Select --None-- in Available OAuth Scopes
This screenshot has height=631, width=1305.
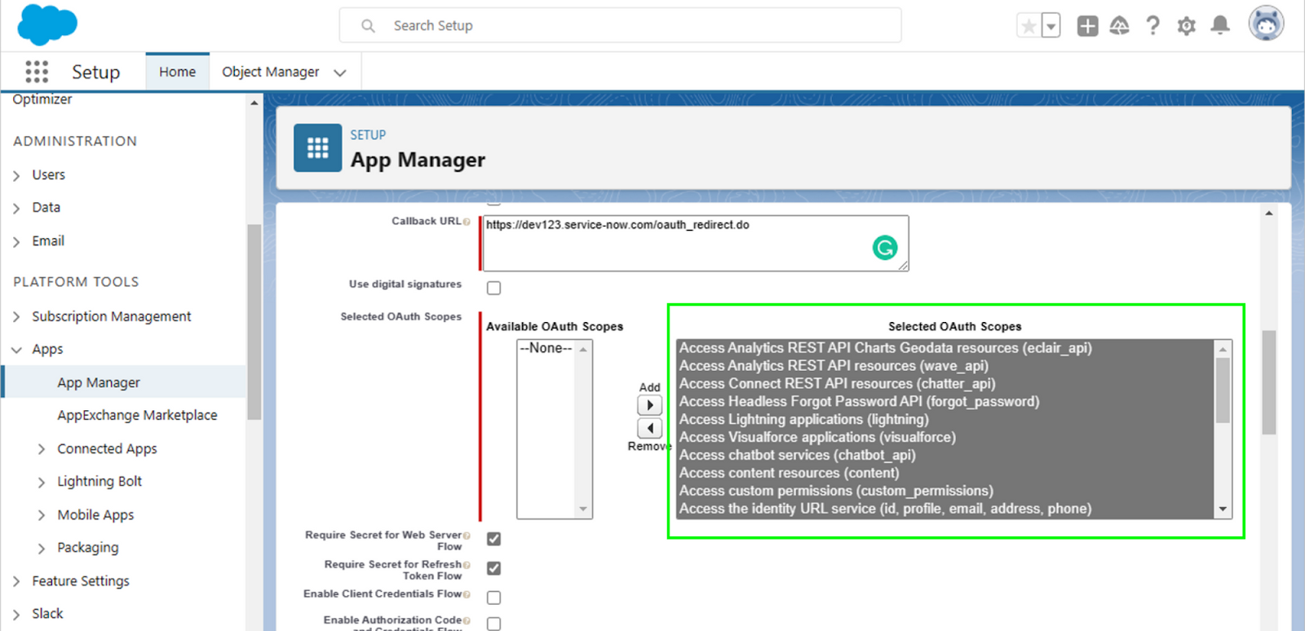[546, 348]
